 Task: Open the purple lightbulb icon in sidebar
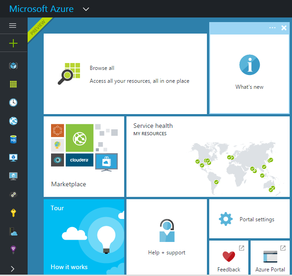click(13, 250)
